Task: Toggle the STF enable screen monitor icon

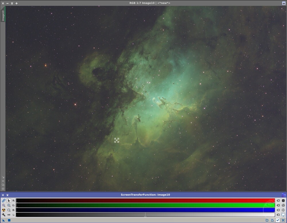Action: click(283, 214)
